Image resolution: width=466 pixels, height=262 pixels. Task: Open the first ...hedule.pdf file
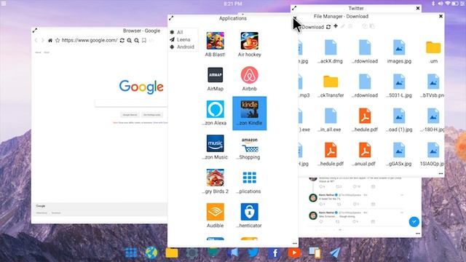[365, 119]
